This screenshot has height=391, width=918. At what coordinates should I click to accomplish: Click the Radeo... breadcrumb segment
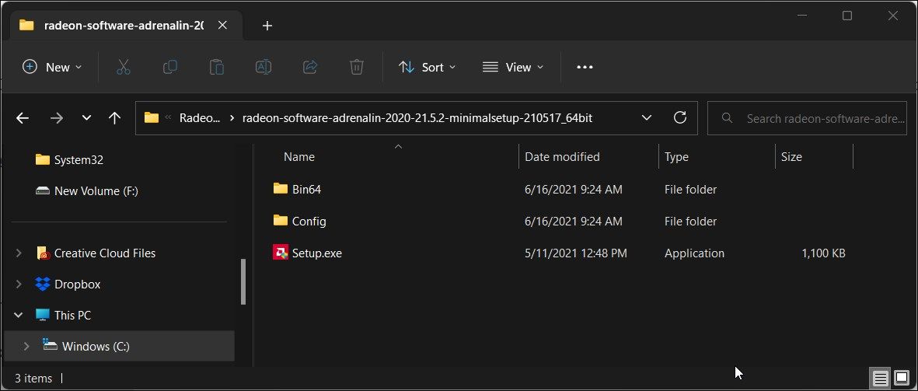point(200,117)
